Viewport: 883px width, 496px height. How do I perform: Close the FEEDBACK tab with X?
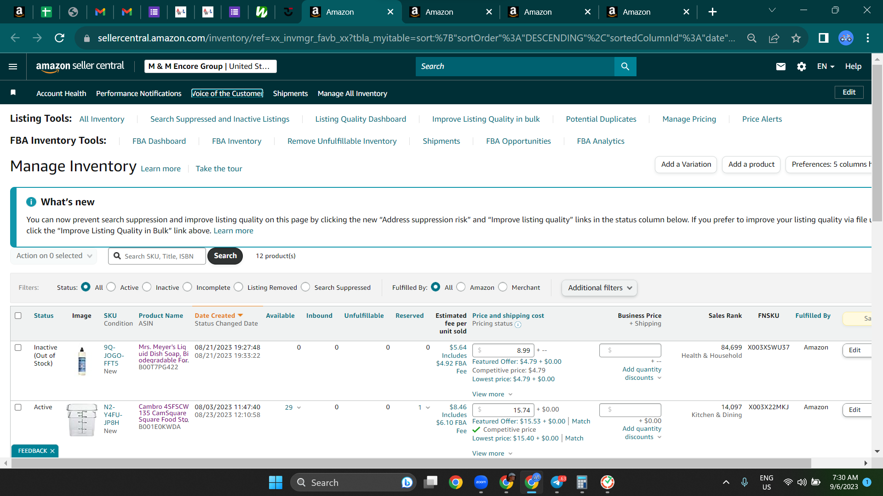coord(52,451)
